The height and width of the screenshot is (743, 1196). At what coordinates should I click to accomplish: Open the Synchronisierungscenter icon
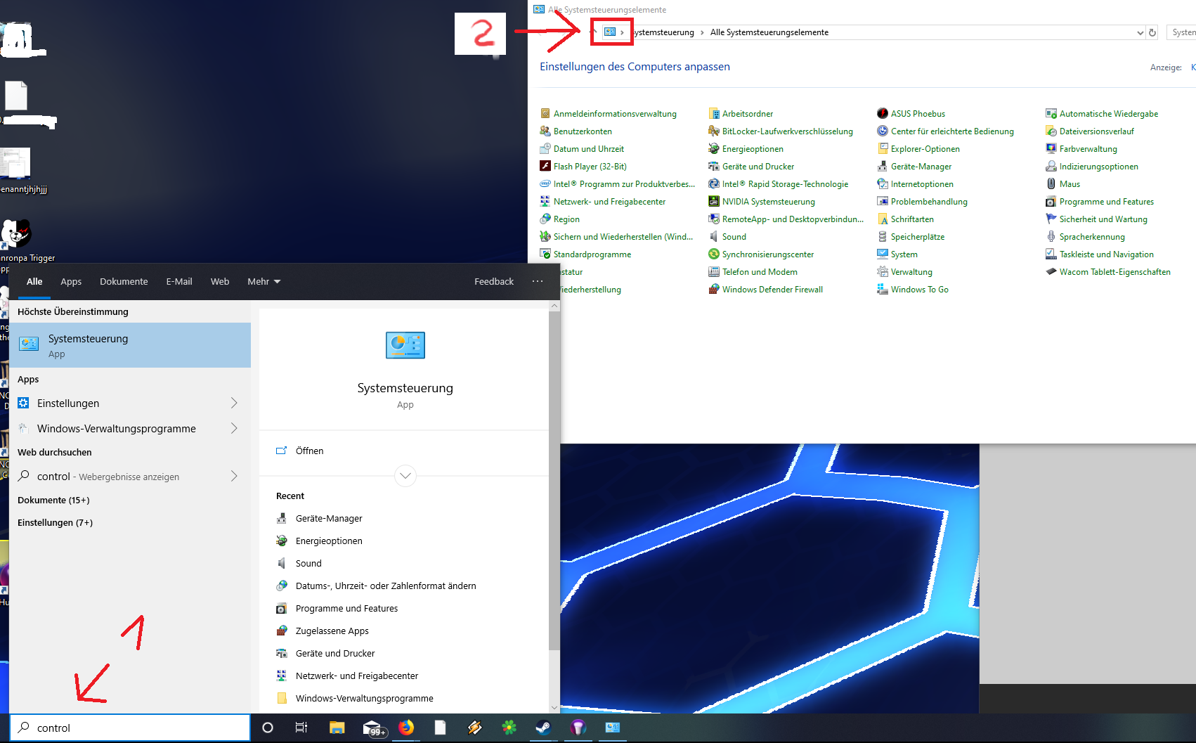point(714,254)
